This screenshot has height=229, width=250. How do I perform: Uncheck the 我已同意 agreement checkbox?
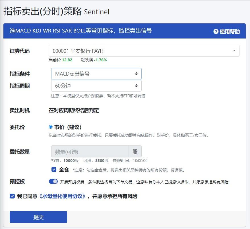click(x=12, y=196)
